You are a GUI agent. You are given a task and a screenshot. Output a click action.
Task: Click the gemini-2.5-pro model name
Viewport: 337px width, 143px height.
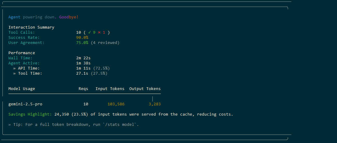click(x=25, y=104)
